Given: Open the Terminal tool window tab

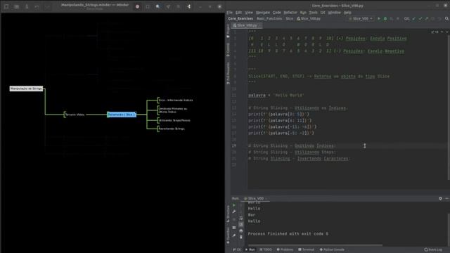Looking at the screenshot, I should pos(307,249).
